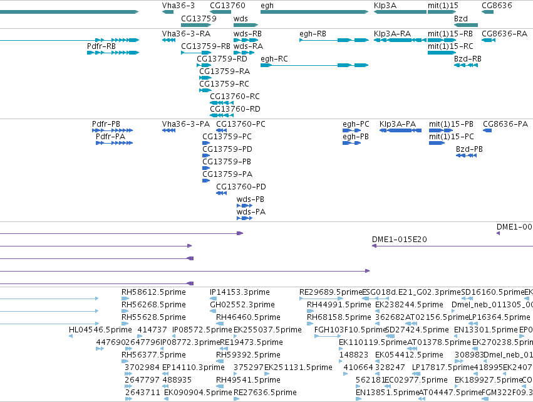Pick the CG13759-PA protein label
Image resolution: width=533 pixels, height=402 pixels.
(x=227, y=174)
